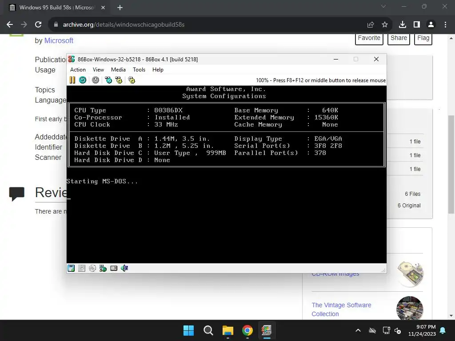Click the Send Ctrl+Alt+Esc toolbar icon
Viewport: 455px width, 341px height.
tap(119, 80)
